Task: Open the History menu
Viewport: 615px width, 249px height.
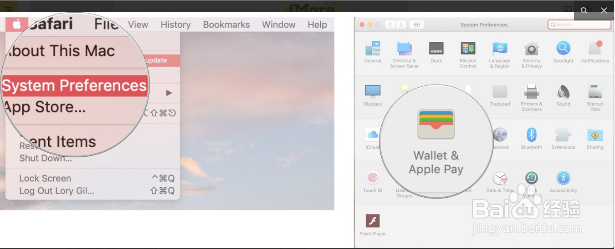Action: click(175, 25)
